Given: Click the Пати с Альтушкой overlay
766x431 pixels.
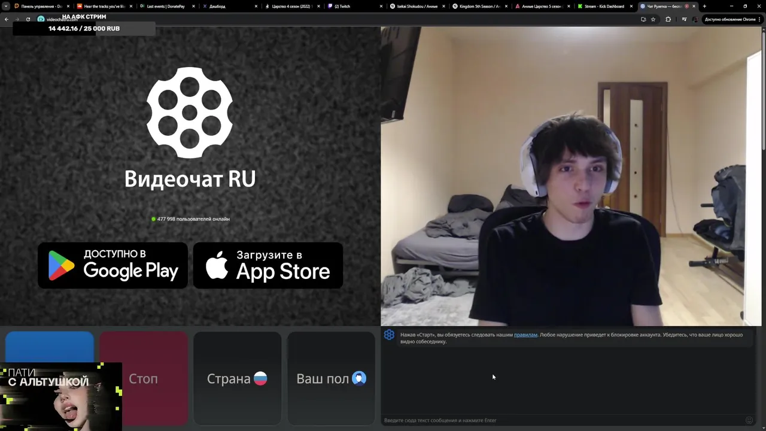Looking at the screenshot, I should click(x=61, y=396).
